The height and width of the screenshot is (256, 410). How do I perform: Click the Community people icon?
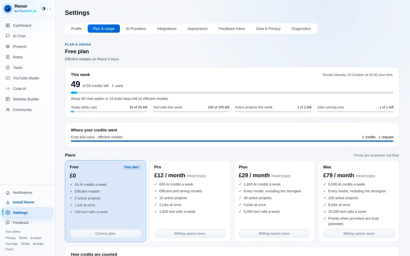coord(8,110)
